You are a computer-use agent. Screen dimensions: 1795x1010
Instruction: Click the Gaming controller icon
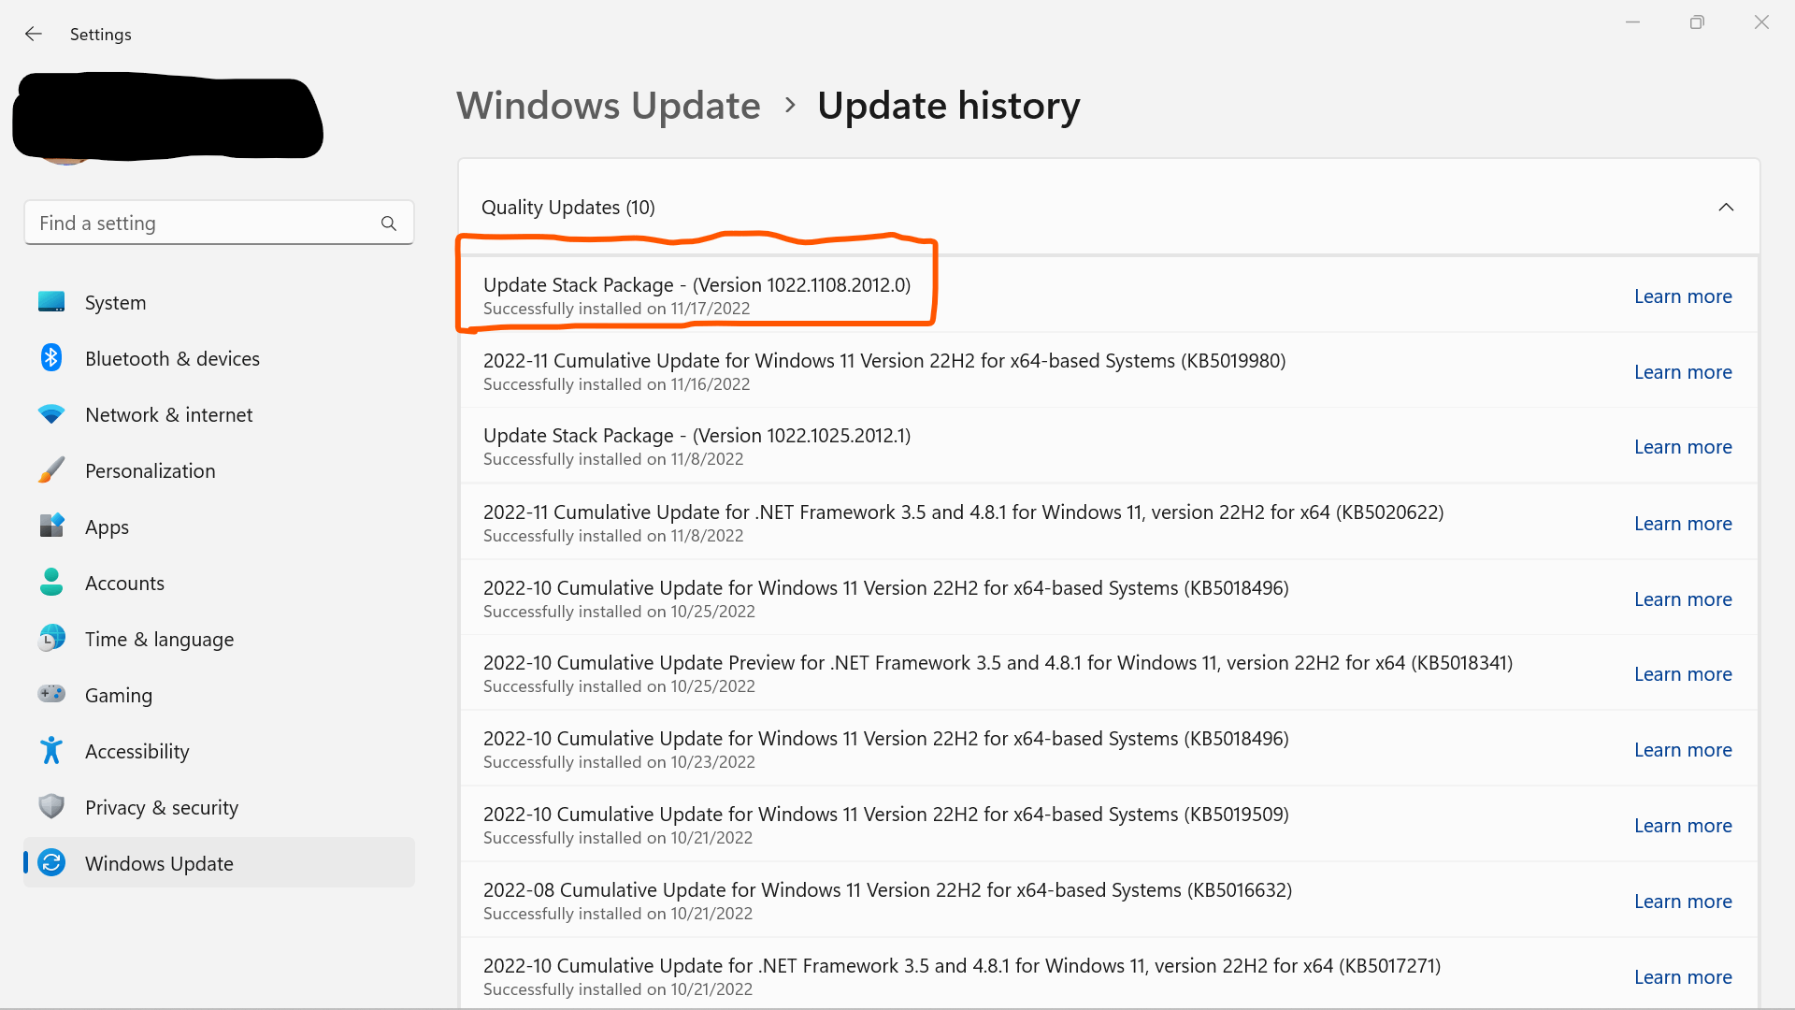coord(51,694)
